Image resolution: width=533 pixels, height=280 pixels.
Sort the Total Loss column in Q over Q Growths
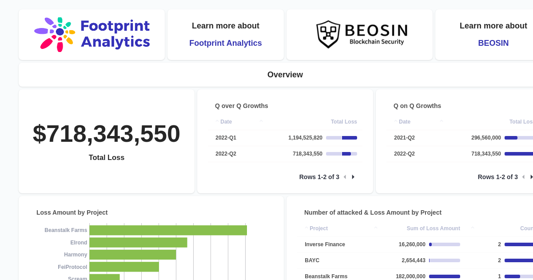pos(260,121)
